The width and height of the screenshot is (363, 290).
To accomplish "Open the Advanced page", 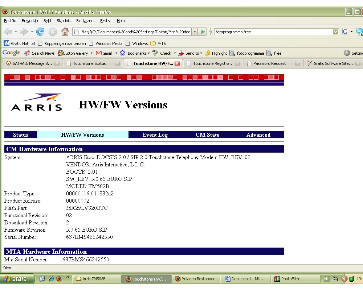I will tap(258, 134).
